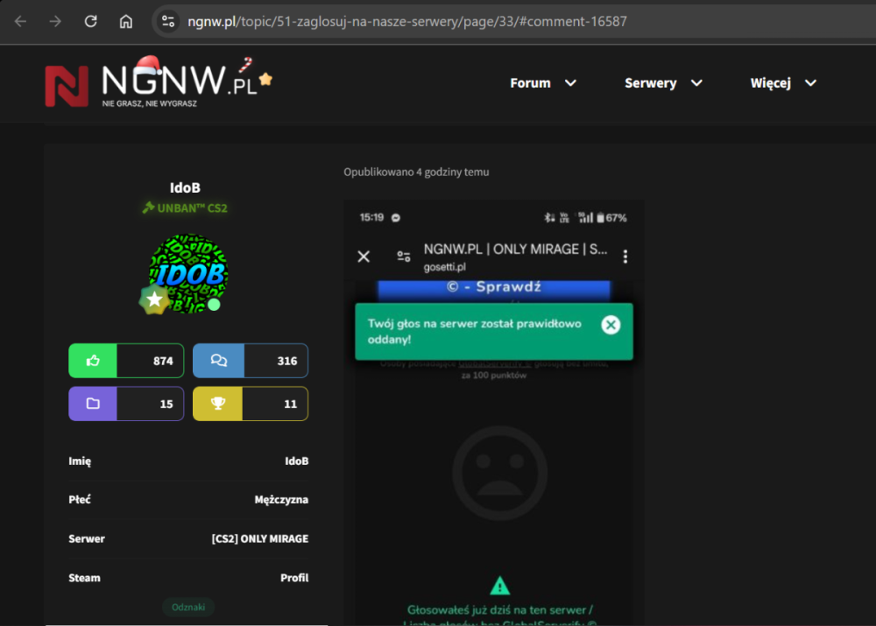Go back to the previous browser page
The image size is (876, 626).
coord(21,21)
